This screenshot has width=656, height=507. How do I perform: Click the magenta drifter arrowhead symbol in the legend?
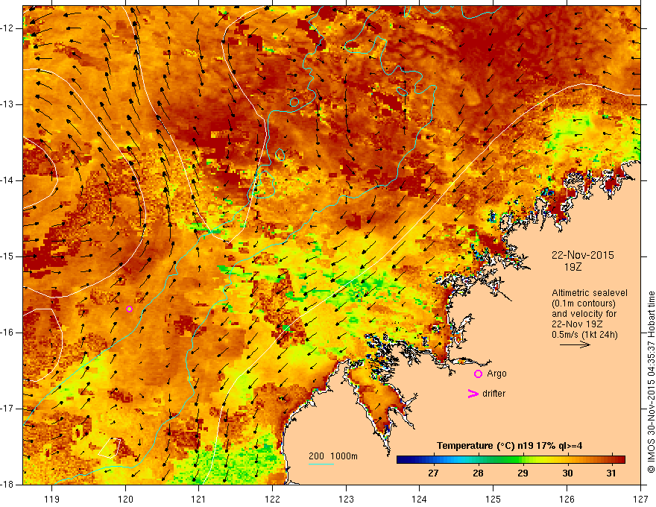point(473,394)
